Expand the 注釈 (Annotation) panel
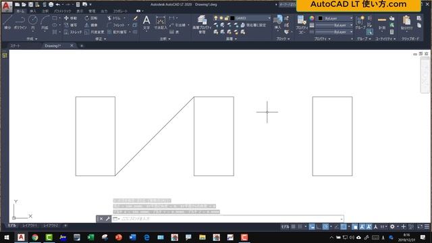 click(x=165, y=39)
